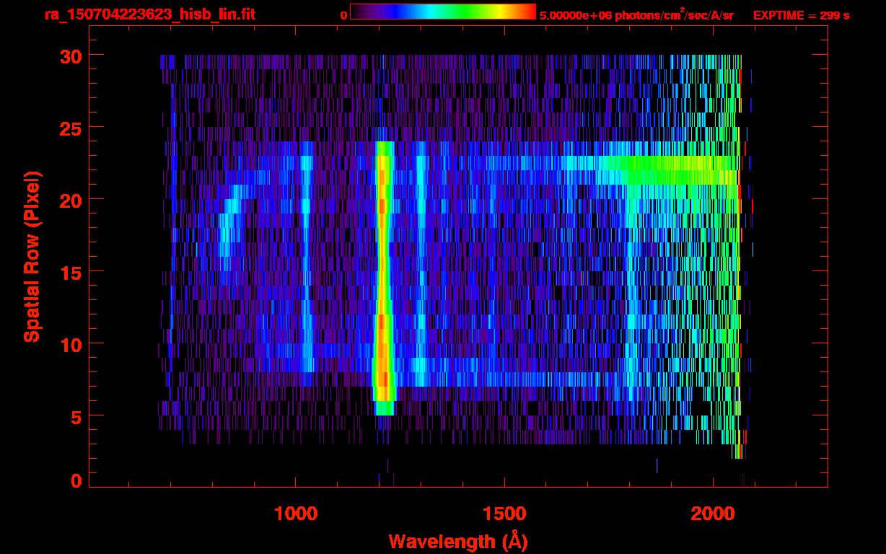886x554 pixels.
Task: Click the colorbar minimum label 0
Action: (343, 15)
